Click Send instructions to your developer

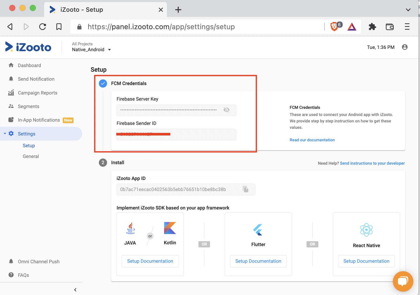pyautogui.click(x=372, y=163)
